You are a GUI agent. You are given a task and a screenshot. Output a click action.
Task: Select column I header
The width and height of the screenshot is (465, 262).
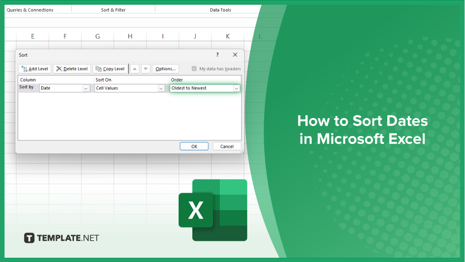click(163, 36)
